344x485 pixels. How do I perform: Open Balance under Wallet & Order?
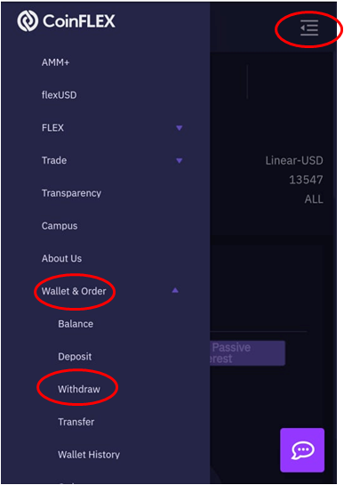point(76,324)
